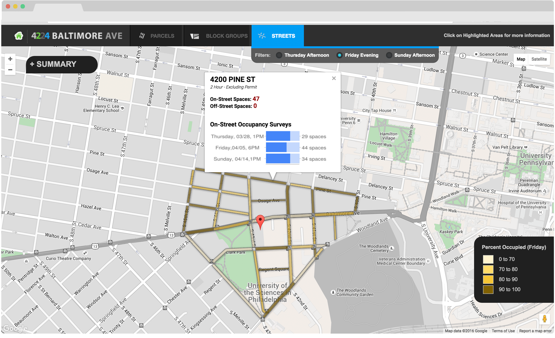Image resolution: width=555 pixels, height=338 pixels.
Task: Click the Woodlands Cemetery marker icon
Action: 392,248
